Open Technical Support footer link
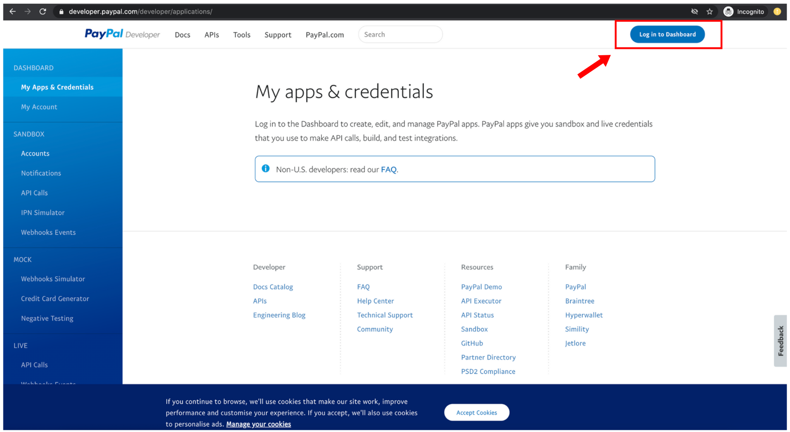 (385, 315)
